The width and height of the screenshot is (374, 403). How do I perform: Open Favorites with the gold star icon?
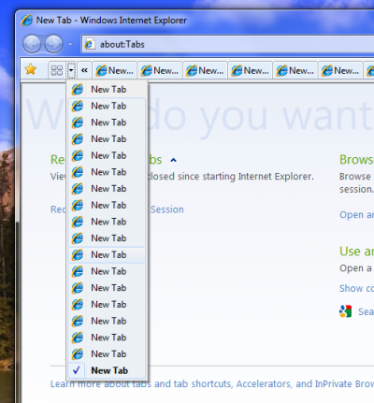coord(31,69)
